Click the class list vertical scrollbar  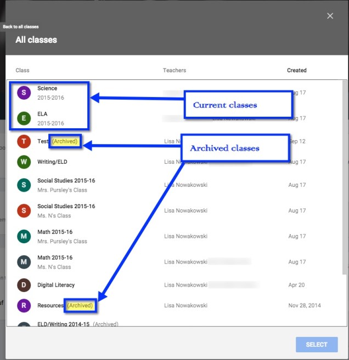(x=344, y=164)
